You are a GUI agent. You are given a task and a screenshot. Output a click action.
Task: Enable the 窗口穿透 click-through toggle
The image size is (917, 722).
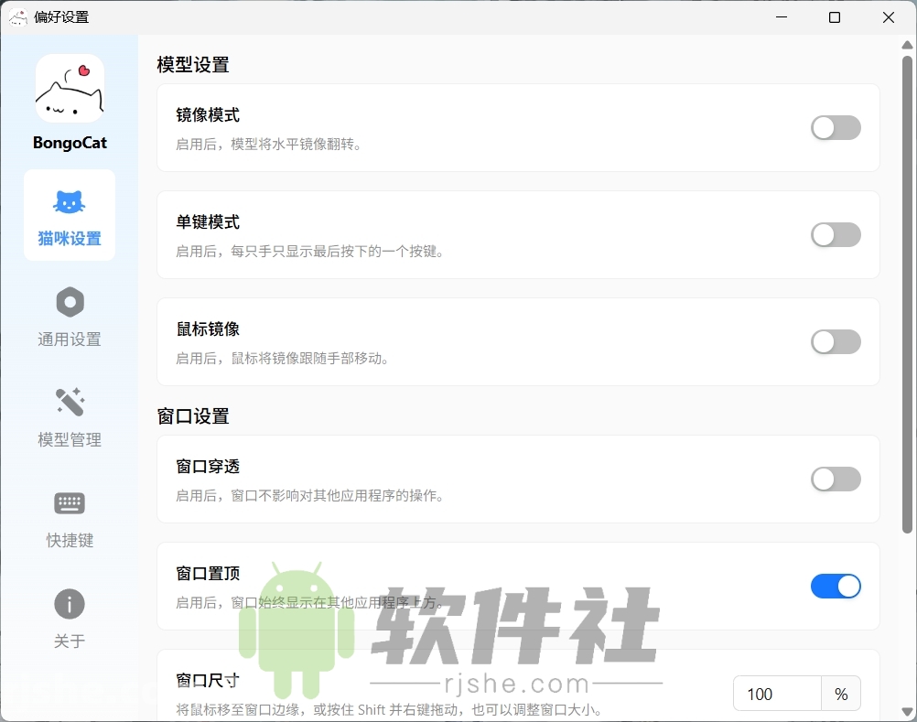(x=836, y=480)
